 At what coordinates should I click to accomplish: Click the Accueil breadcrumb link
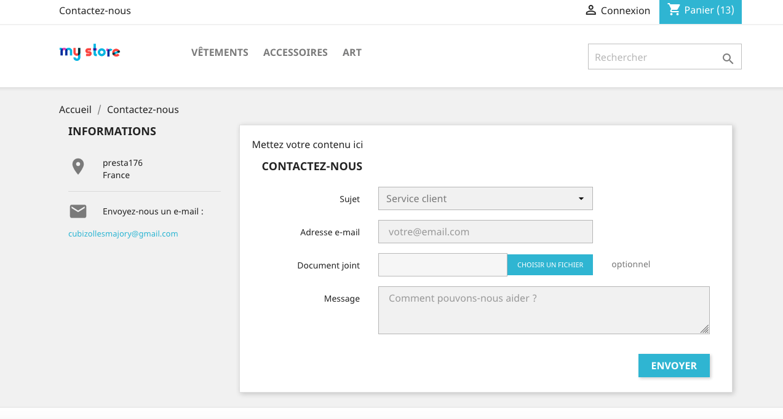coord(75,110)
